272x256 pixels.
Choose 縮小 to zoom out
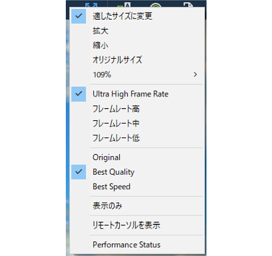click(x=137, y=45)
